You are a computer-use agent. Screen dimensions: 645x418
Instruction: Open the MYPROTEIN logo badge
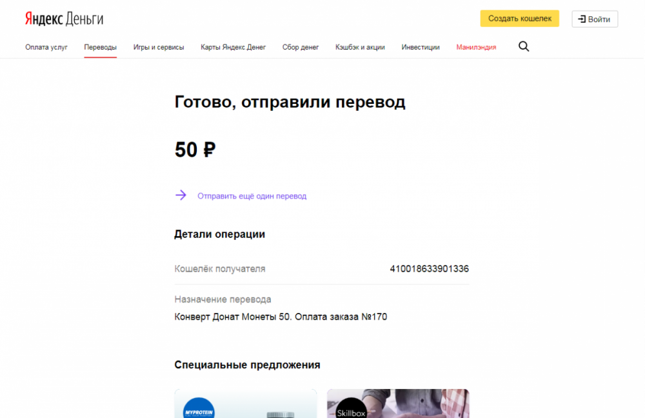pos(199,408)
